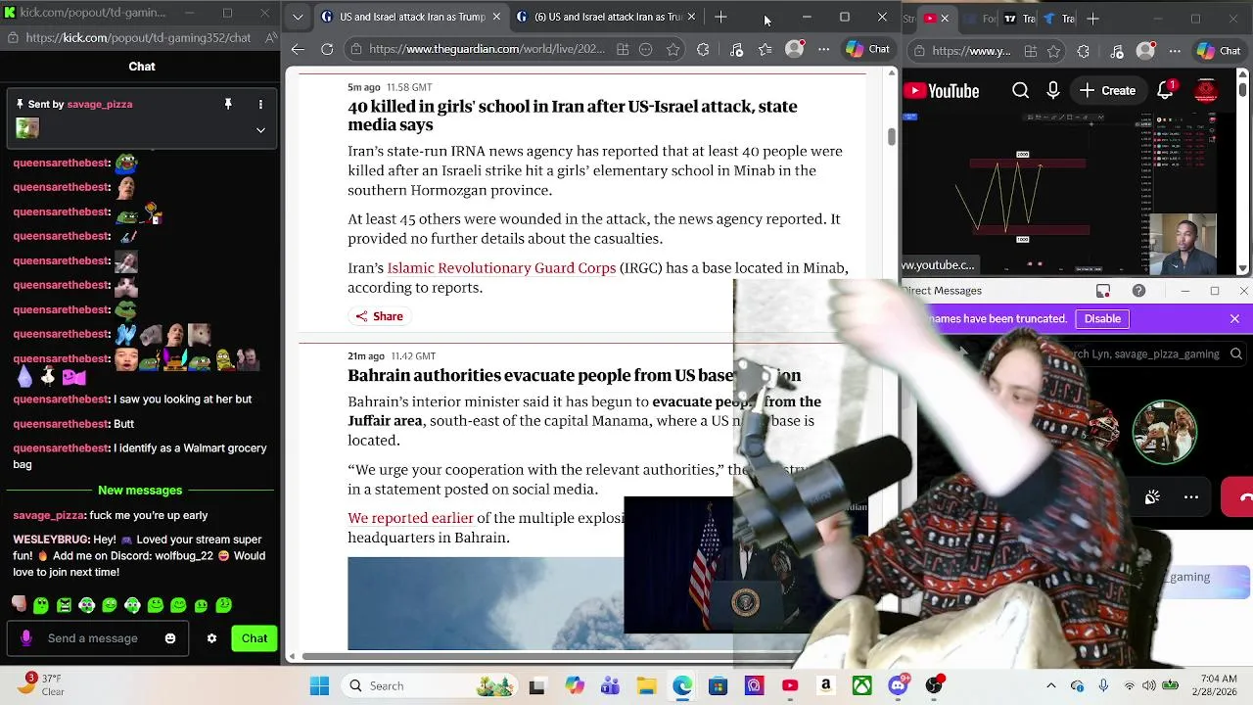Open settings ellipsis menu in Guardian window
This screenshot has width=1253, height=705.
823,50
